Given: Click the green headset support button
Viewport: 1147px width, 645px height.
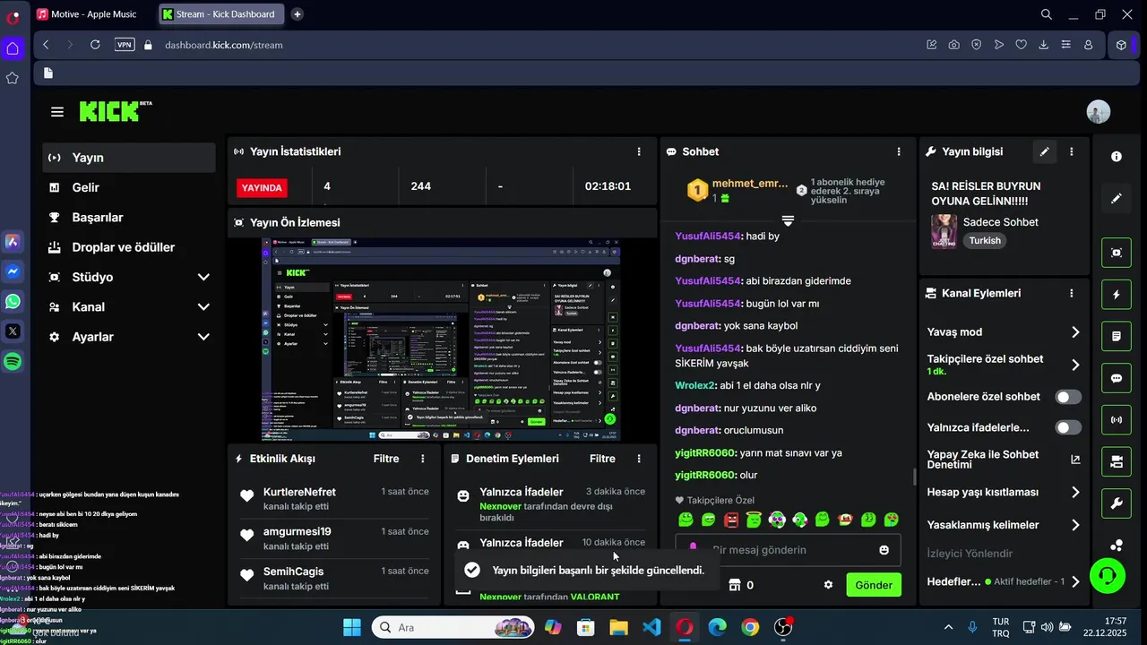Looking at the screenshot, I should (1108, 576).
